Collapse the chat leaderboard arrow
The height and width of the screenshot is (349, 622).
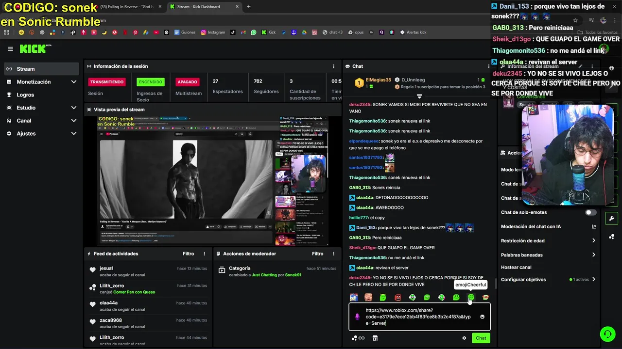[419, 96]
